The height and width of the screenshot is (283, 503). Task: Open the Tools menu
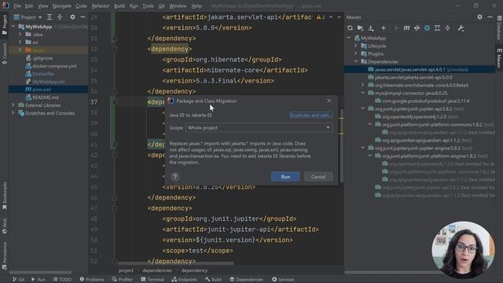point(148,6)
